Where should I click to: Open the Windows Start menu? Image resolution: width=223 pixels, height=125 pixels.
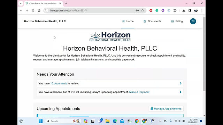point(41,121)
